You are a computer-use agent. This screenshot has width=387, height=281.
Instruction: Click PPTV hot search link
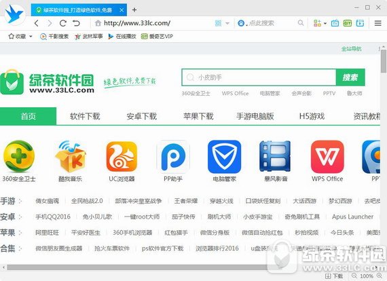coord(329,94)
